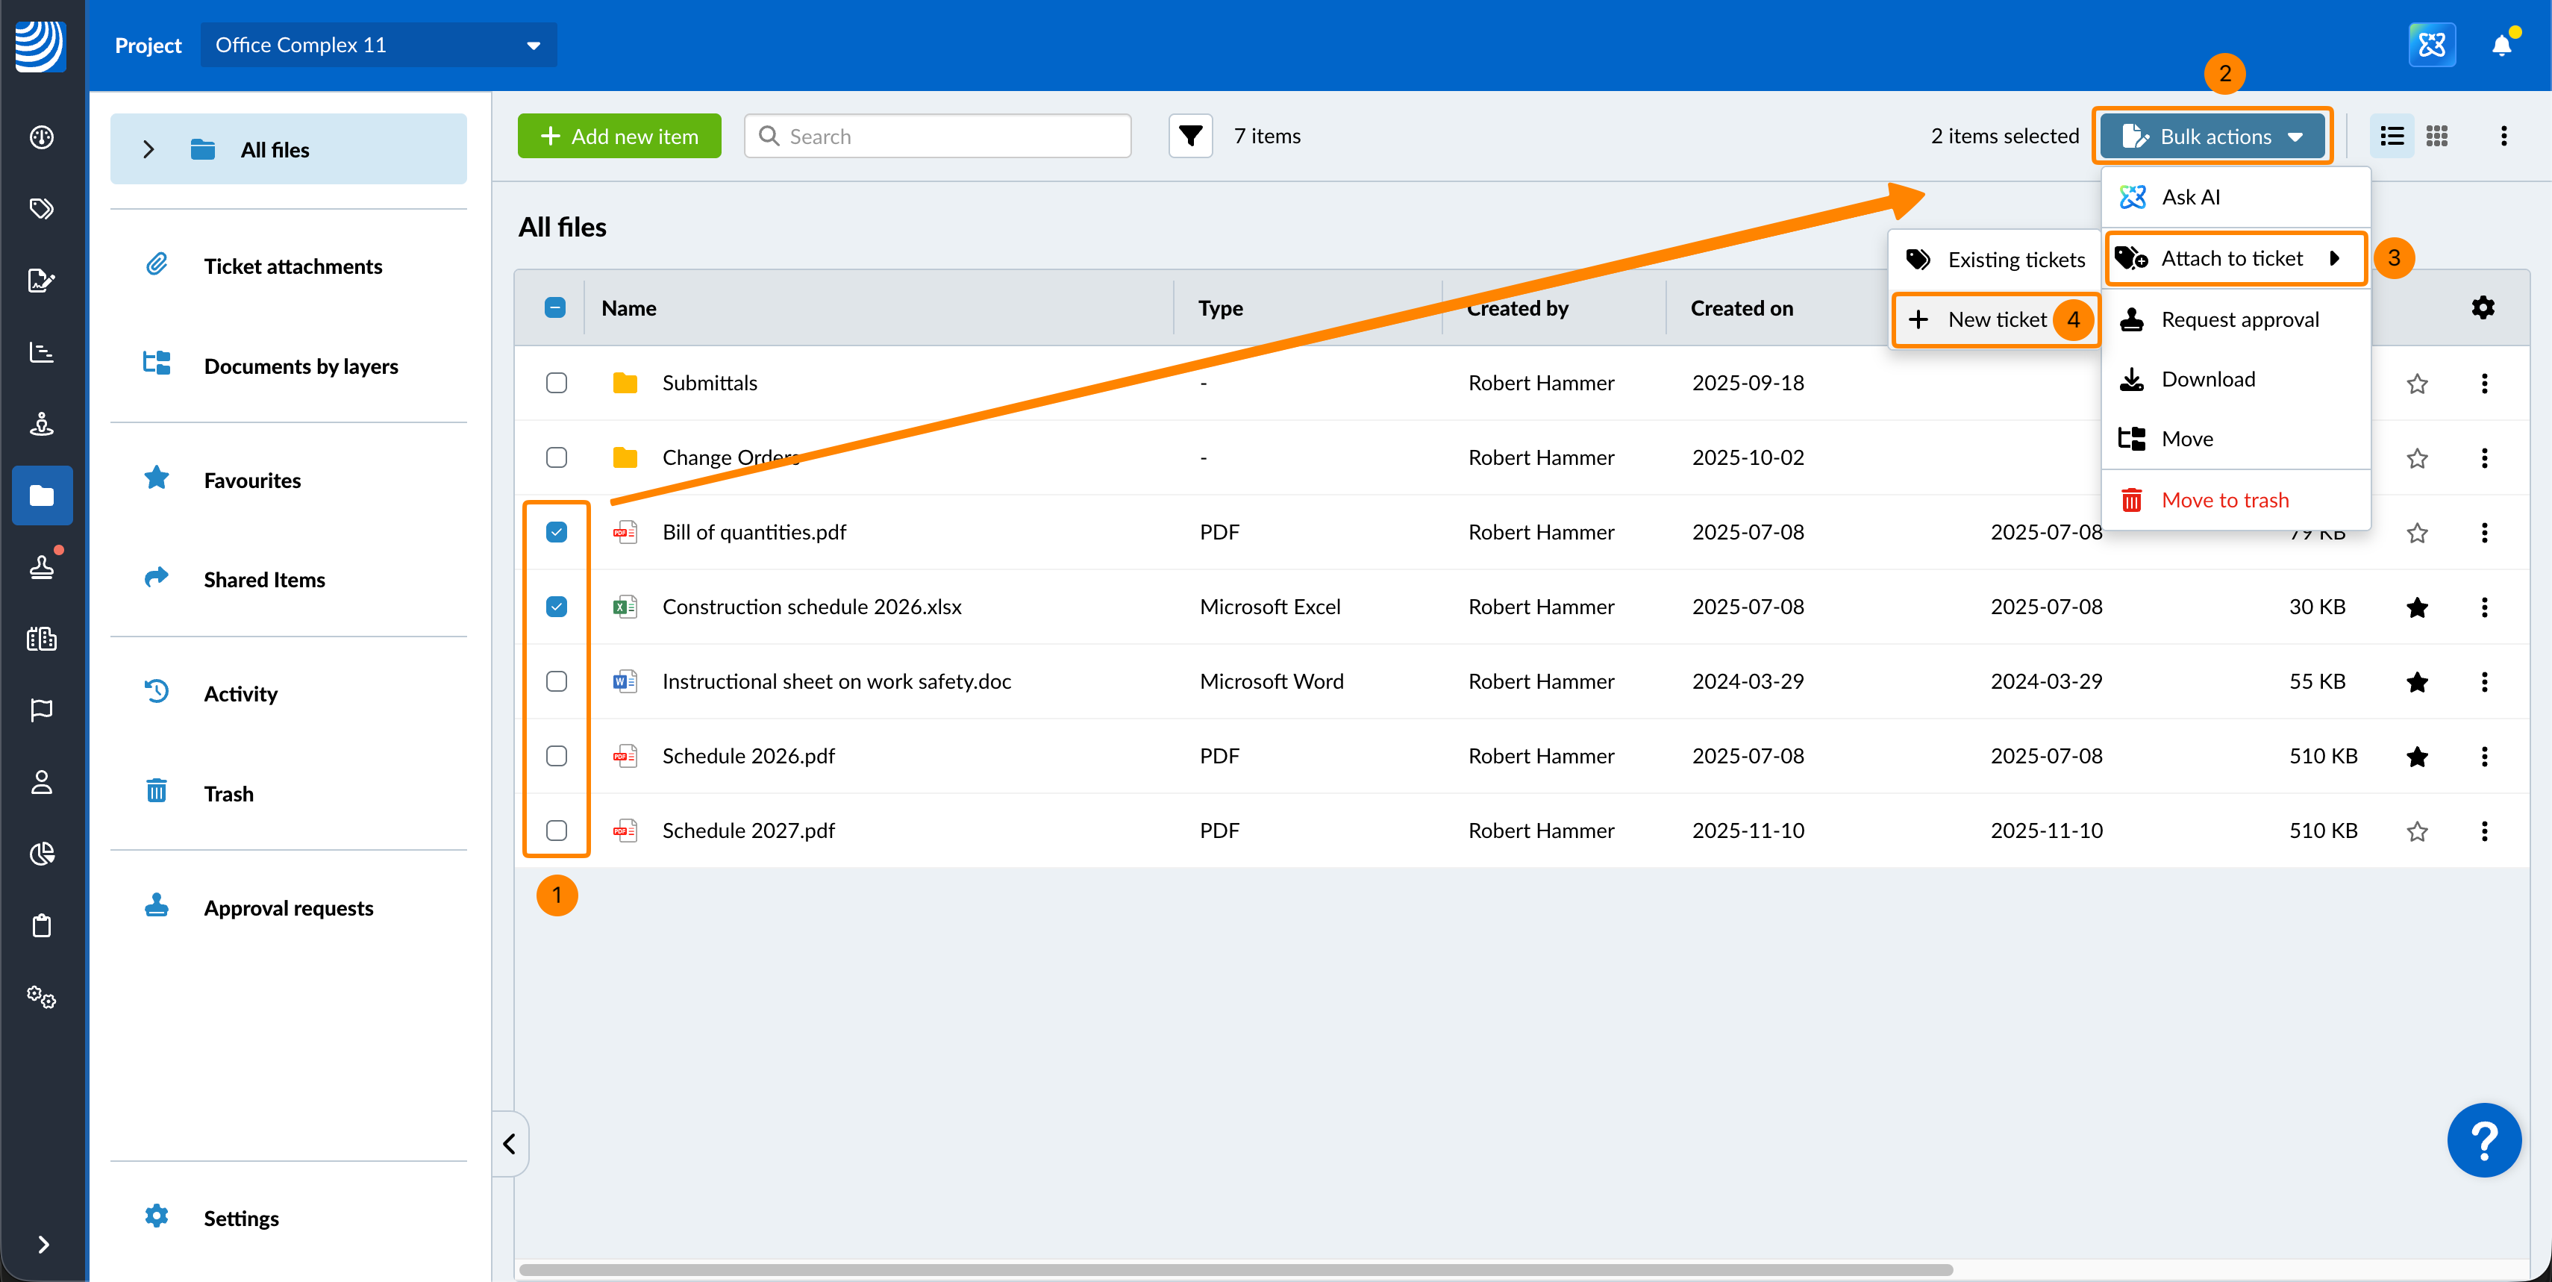Select Request approval menu entry
This screenshot has height=1282, width=2552.
[x=2239, y=319]
